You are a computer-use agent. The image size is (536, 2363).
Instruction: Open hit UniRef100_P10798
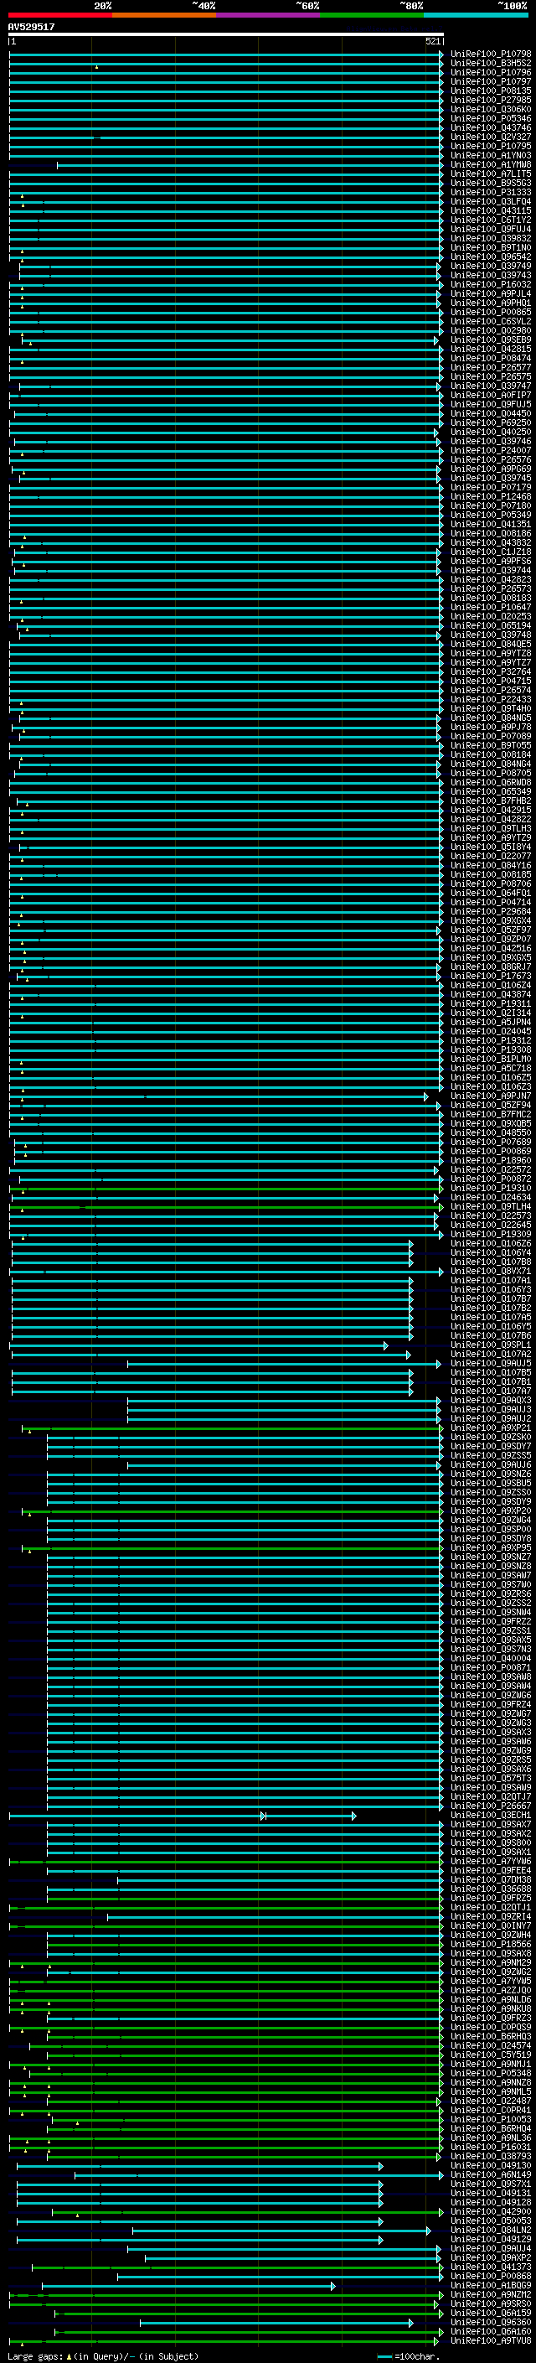tap(491, 54)
